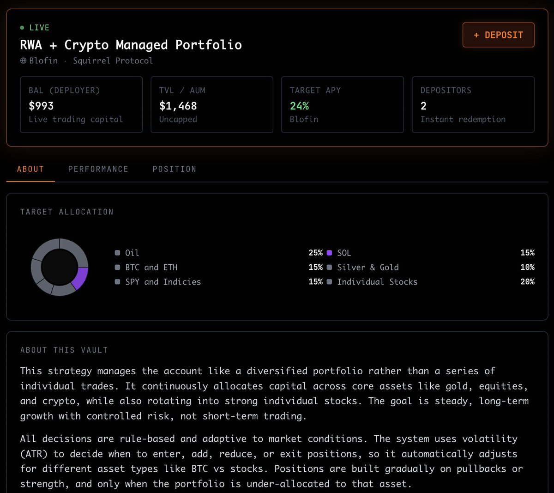The image size is (554, 493).
Task: Click the 'RWA + Crypto Managed Portfolio' title
Action: click(131, 45)
